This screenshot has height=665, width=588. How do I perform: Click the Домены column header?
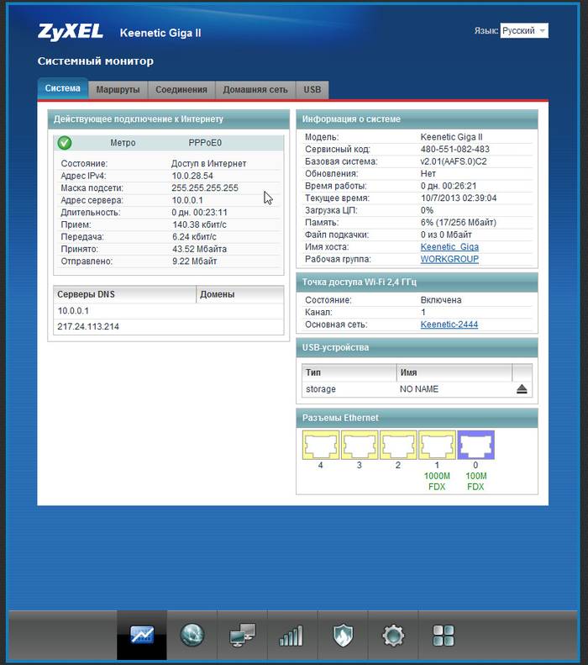tap(239, 294)
